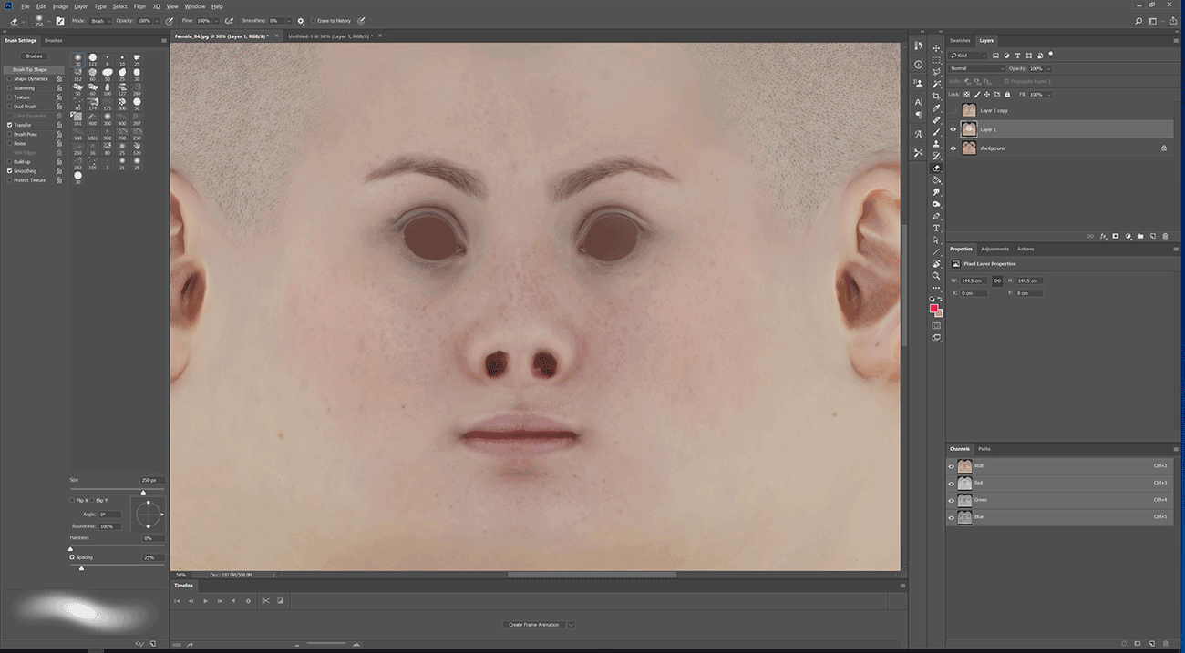Expand the layer blend mode Normal dropdown
The width and height of the screenshot is (1185, 653).
[x=975, y=68]
